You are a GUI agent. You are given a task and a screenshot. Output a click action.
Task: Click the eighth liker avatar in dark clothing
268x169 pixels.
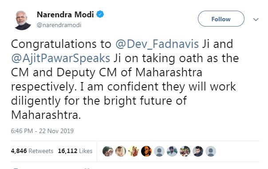(x=198, y=151)
